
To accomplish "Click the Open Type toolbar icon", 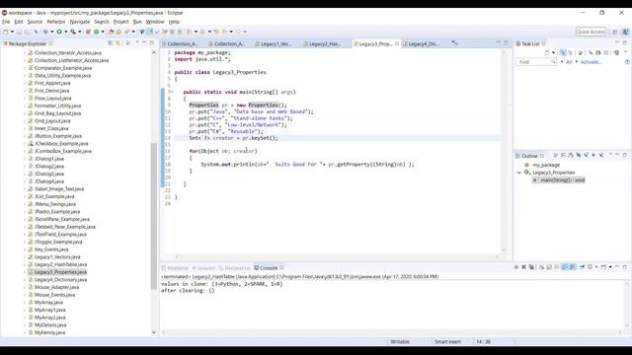I will pos(111,32).
